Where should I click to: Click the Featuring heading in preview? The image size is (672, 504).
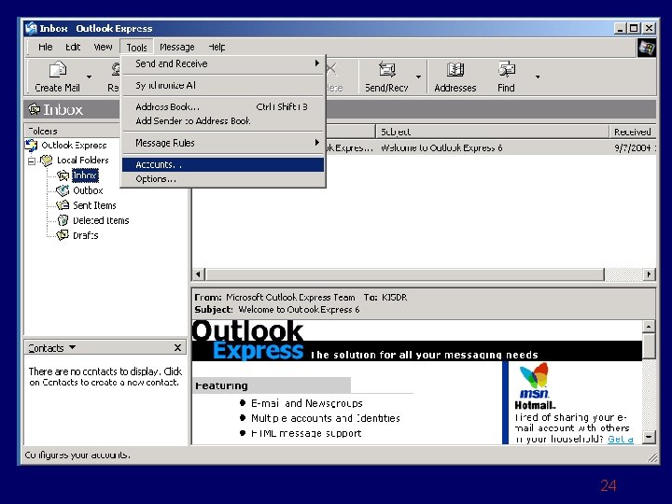[221, 385]
